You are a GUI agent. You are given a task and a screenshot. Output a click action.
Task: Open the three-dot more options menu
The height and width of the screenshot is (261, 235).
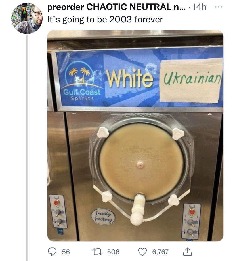pos(219,7)
